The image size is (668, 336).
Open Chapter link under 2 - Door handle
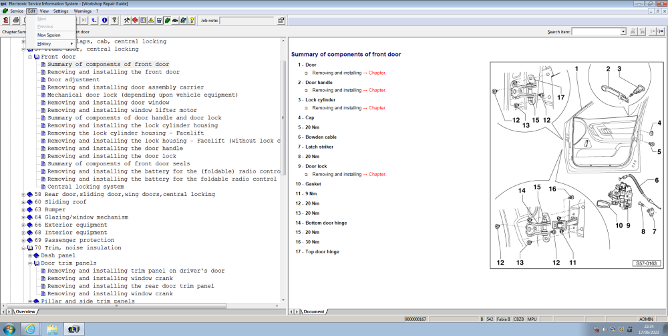(x=377, y=90)
